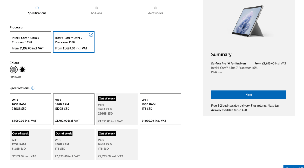Click the Summary heading
The height and width of the screenshot is (168, 304).
[221, 54]
